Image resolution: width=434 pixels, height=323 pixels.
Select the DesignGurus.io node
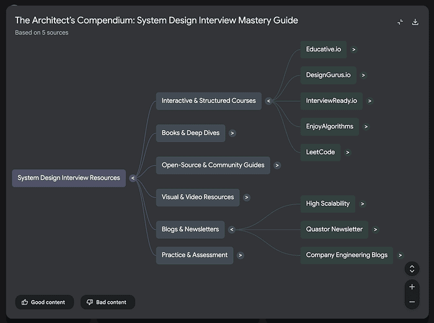(328, 75)
